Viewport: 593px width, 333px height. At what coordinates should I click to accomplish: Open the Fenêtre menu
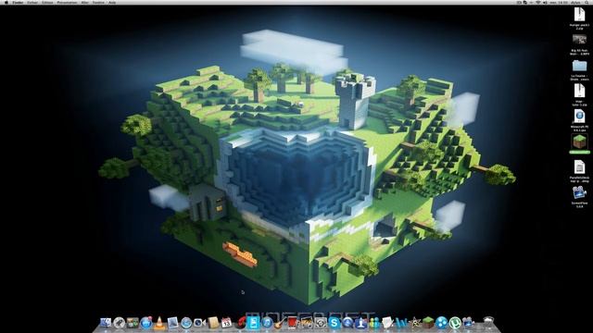click(x=98, y=2)
